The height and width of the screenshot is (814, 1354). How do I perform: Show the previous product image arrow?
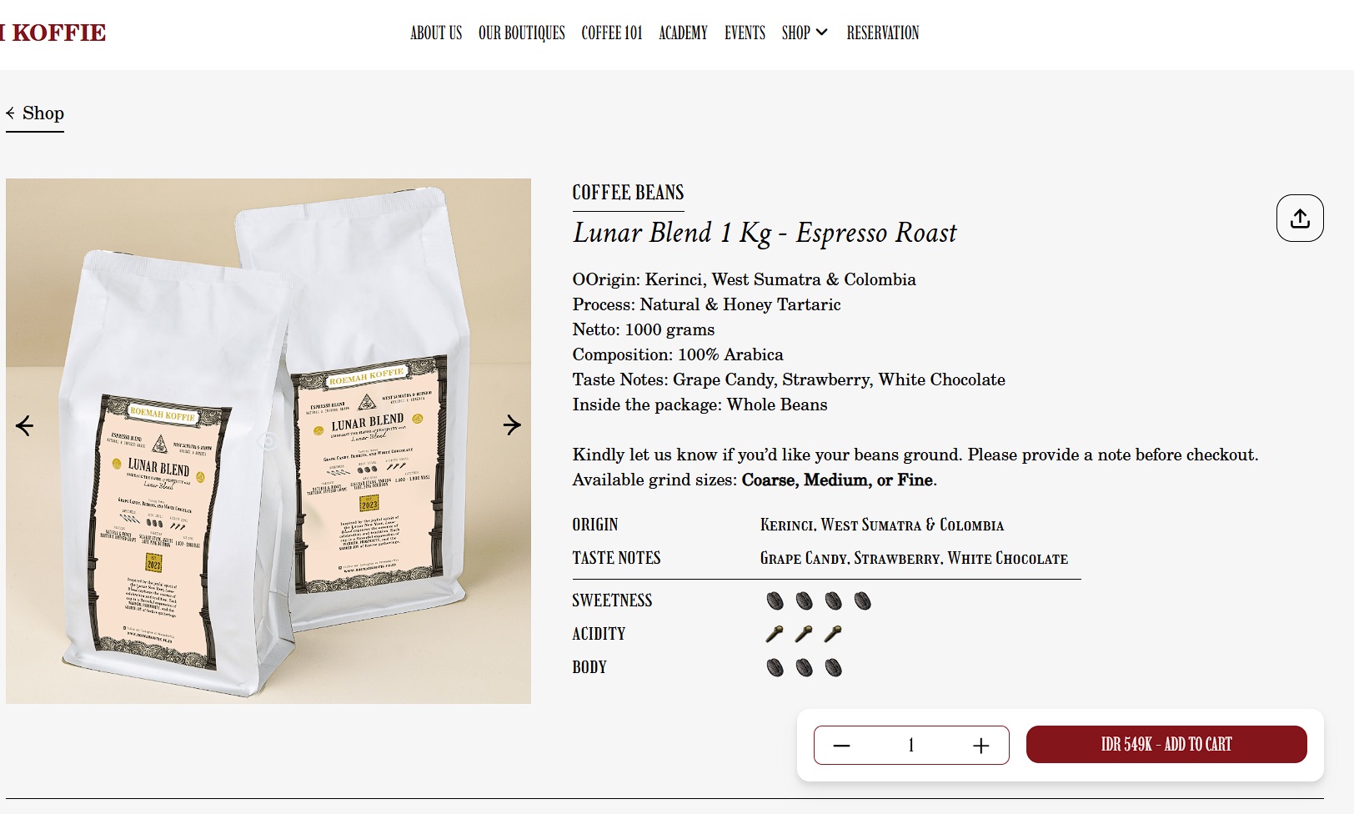click(x=25, y=426)
